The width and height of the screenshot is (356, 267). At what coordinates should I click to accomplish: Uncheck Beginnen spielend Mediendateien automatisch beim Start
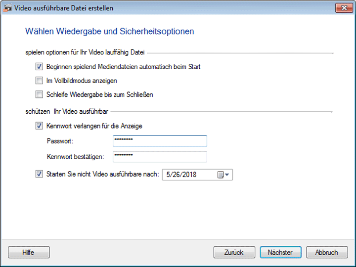40,67
